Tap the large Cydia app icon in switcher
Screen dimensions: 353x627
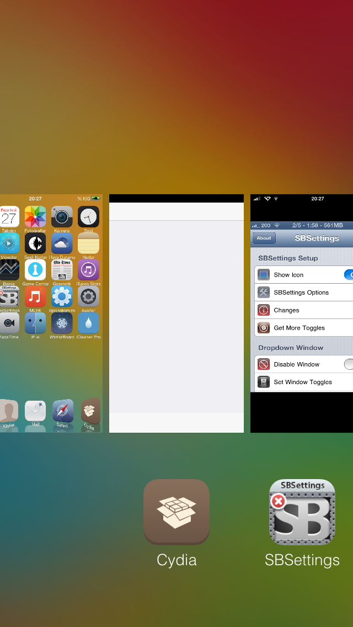176,512
